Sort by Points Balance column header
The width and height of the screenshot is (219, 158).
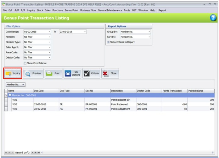[200, 91]
